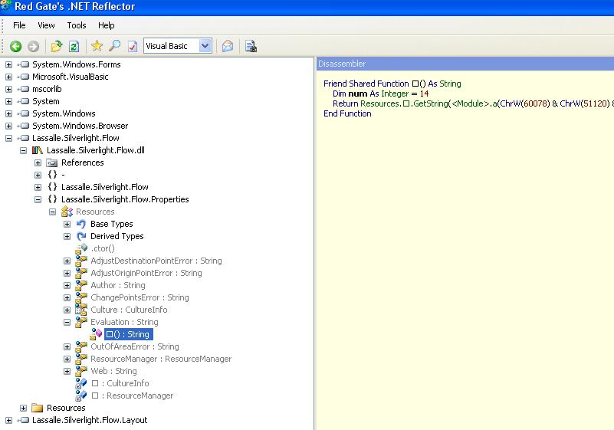The width and height of the screenshot is (614, 430).
Task: Click the Derived Types arrow icon
Action: pos(81,236)
